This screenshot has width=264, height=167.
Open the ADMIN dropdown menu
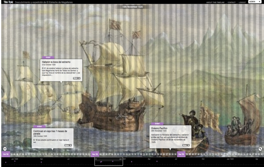click(255, 2)
